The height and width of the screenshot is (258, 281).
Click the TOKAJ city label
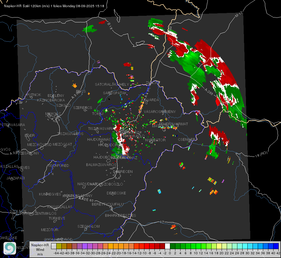98,114
